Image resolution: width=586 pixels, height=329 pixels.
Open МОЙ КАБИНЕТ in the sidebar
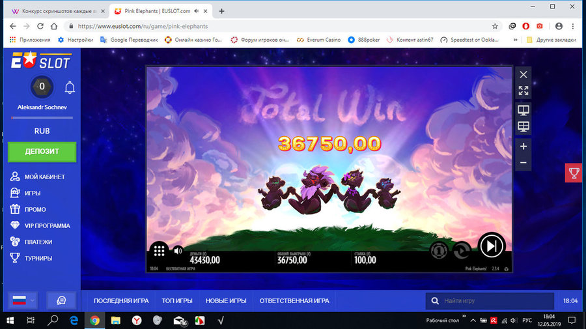tap(44, 177)
